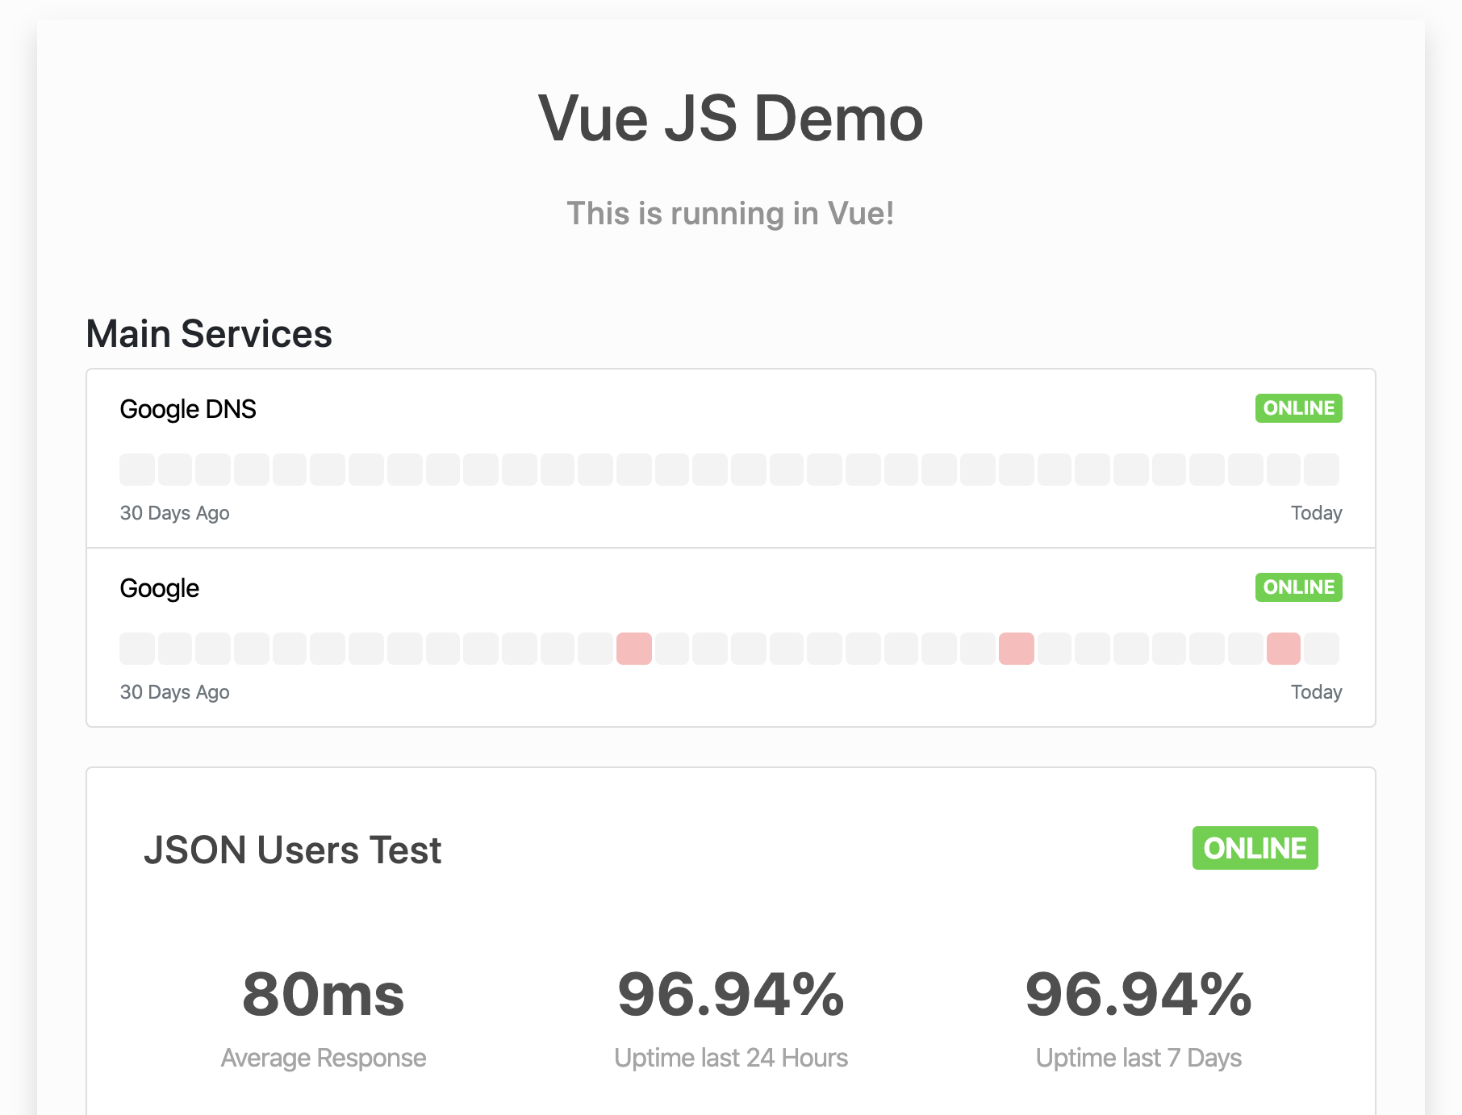Click the Vue JS Demo title
The height and width of the screenshot is (1115, 1462).
[x=730, y=119]
